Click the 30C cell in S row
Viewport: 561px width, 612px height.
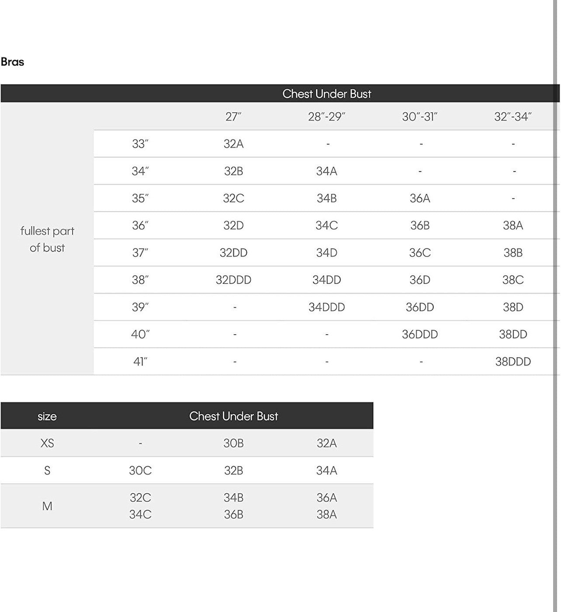140,470
